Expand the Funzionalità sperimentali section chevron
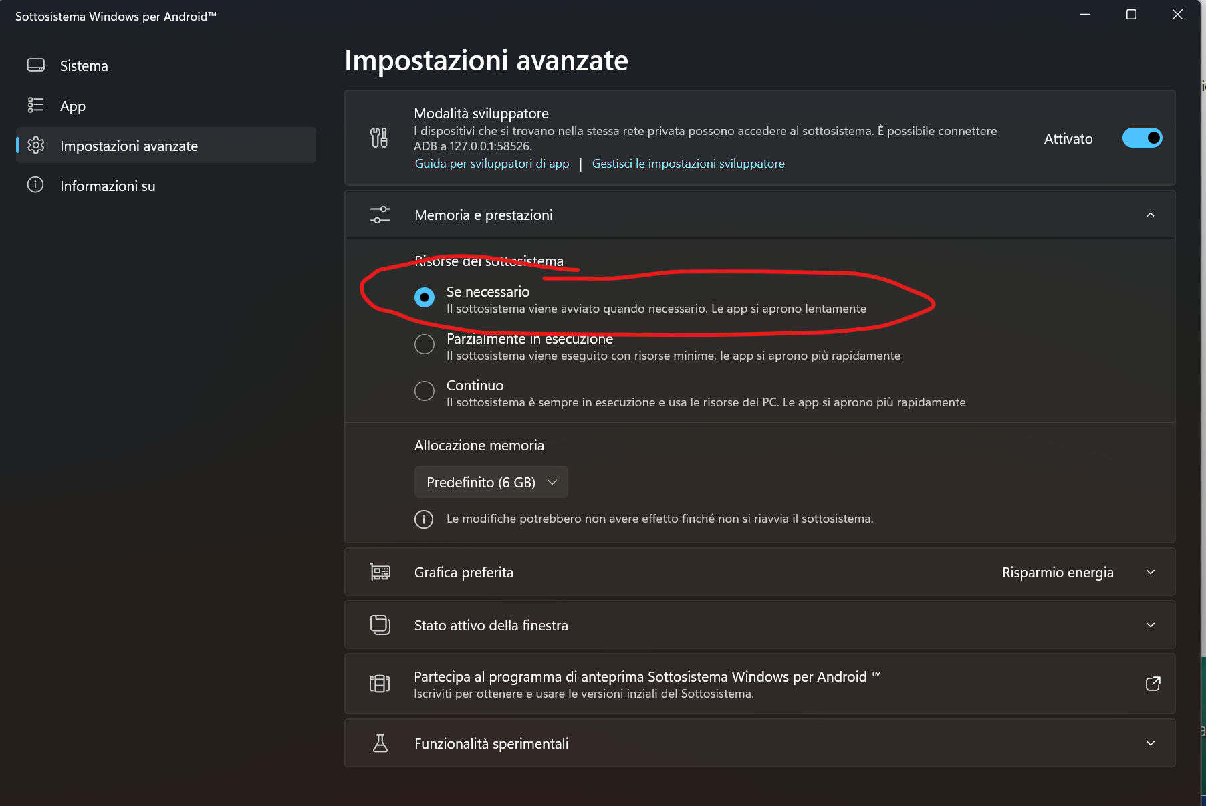 [x=1151, y=743]
